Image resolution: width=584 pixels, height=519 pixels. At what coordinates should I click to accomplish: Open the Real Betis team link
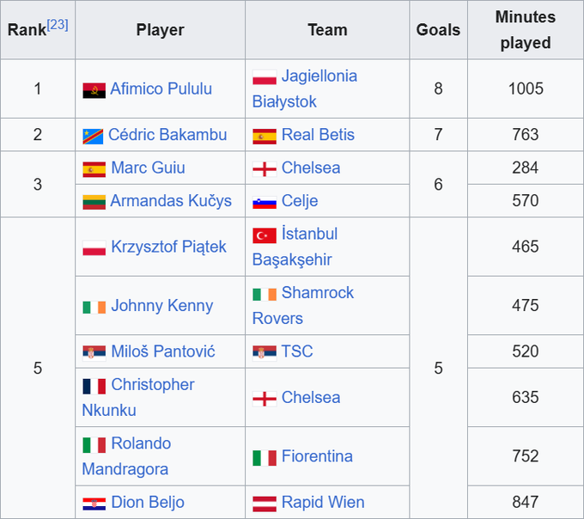point(317,135)
